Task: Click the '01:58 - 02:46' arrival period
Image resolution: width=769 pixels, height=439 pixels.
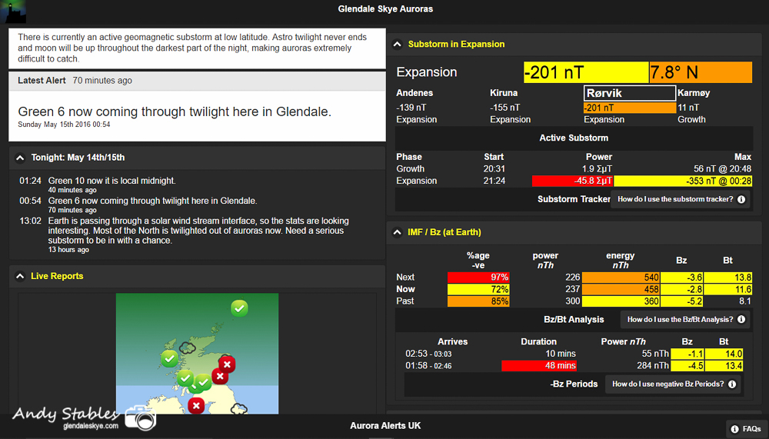Action: (428, 366)
